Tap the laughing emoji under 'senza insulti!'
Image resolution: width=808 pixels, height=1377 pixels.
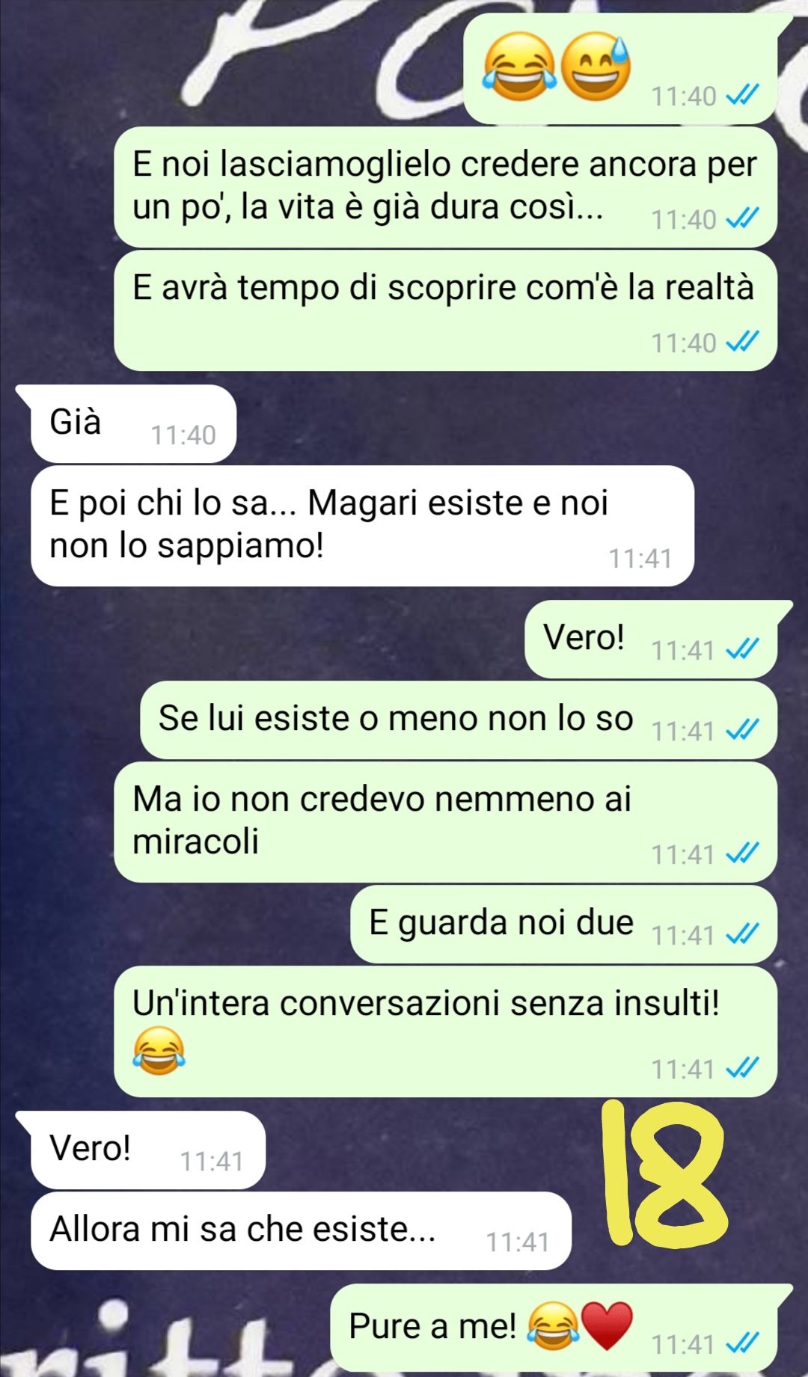pyautogui.click(x=159, y=1050)
